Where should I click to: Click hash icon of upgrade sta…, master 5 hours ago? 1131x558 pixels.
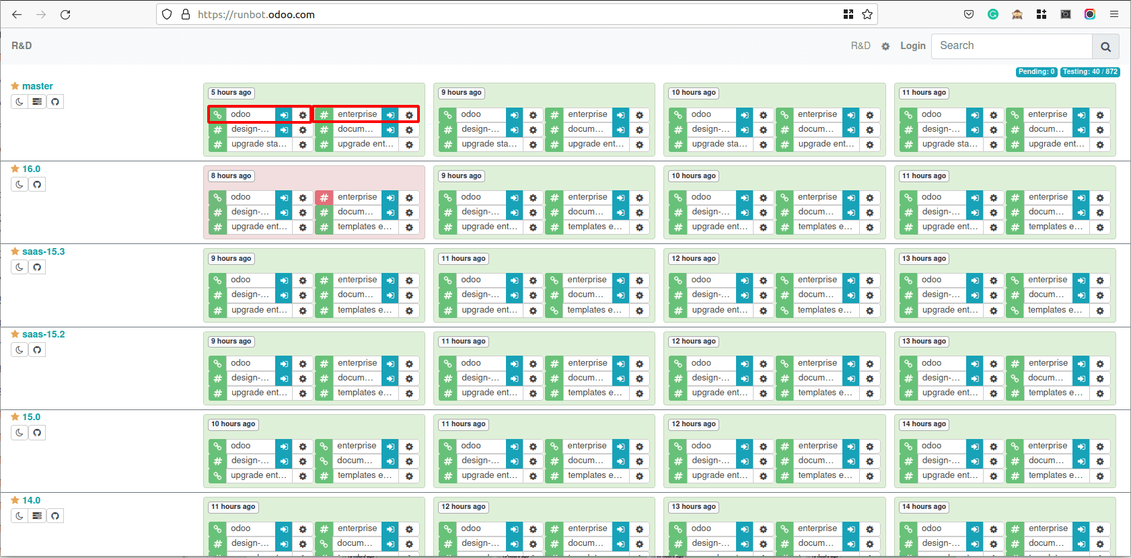[217, 145]
